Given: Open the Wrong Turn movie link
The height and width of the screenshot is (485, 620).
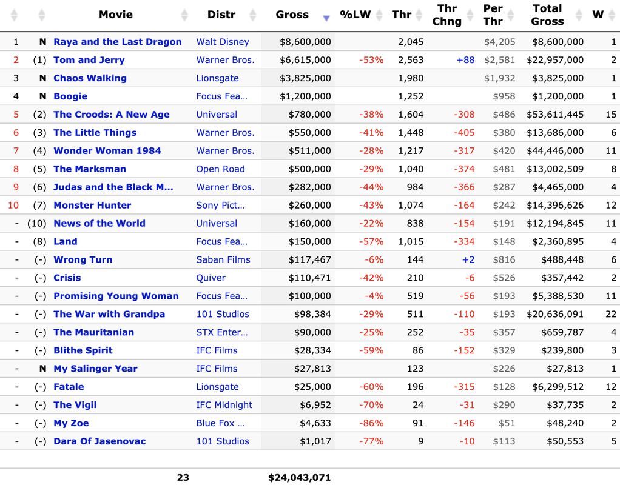Looking at the screenshot, I should (x=83, y=260).
